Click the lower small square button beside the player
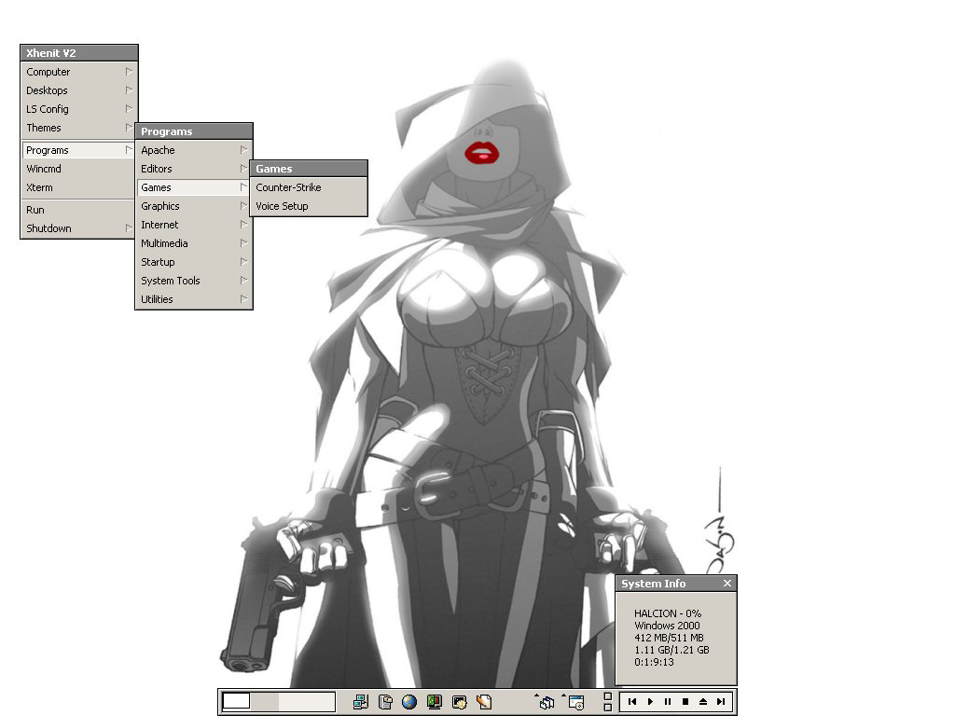 pos(608,708)
